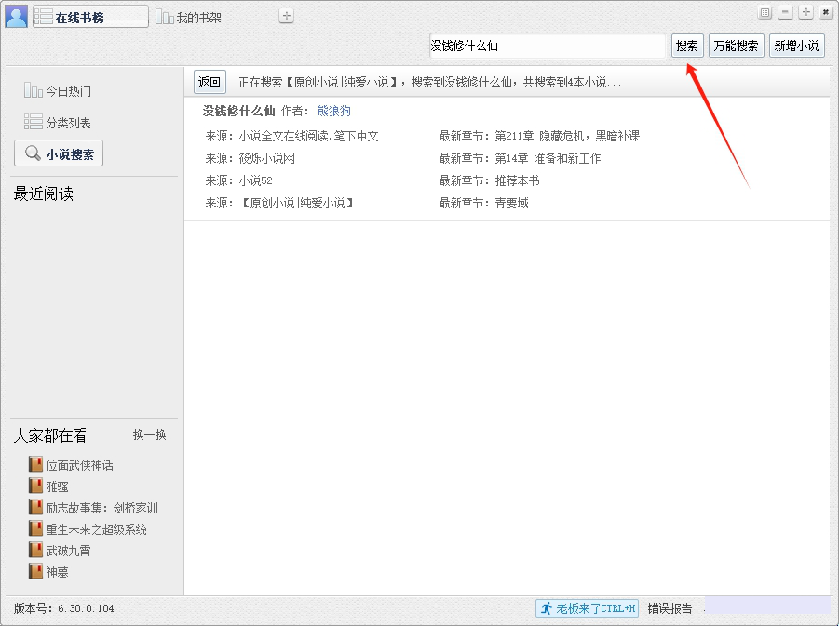Viewport: 839px width, 626px height.
Task: Click the 万能搜索 button
Action: [x=736, y=46]
